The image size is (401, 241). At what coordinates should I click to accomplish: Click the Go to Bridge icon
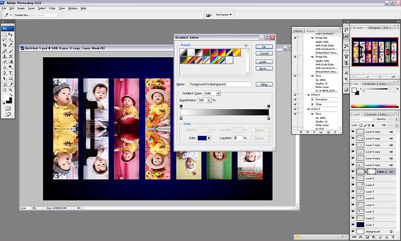pos(209,15)
